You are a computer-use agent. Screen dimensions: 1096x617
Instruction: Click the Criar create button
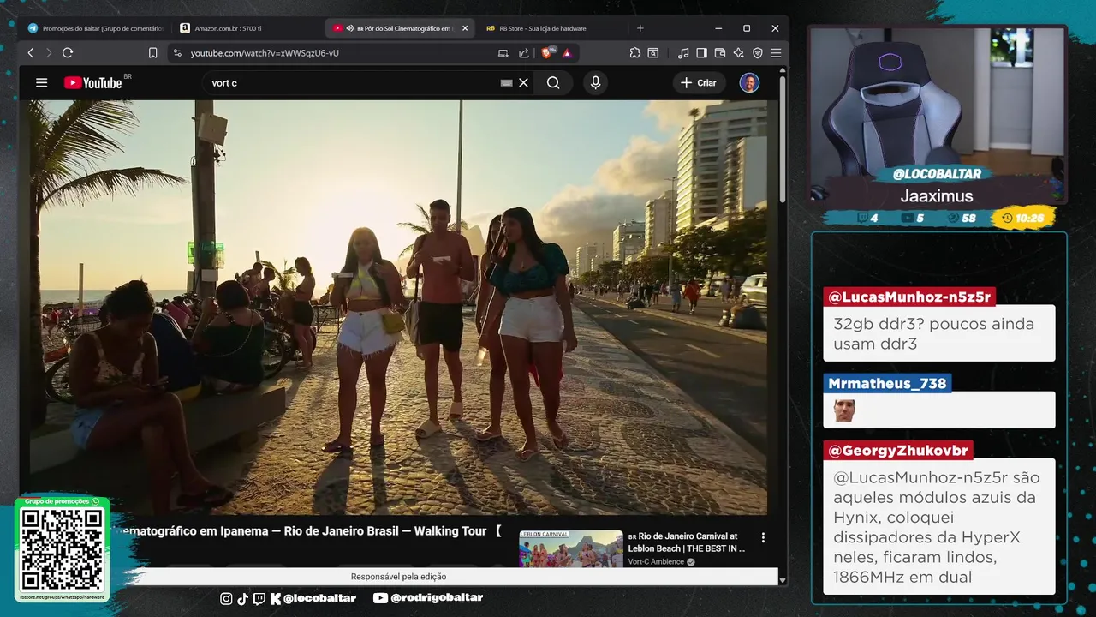coord(699,83)
